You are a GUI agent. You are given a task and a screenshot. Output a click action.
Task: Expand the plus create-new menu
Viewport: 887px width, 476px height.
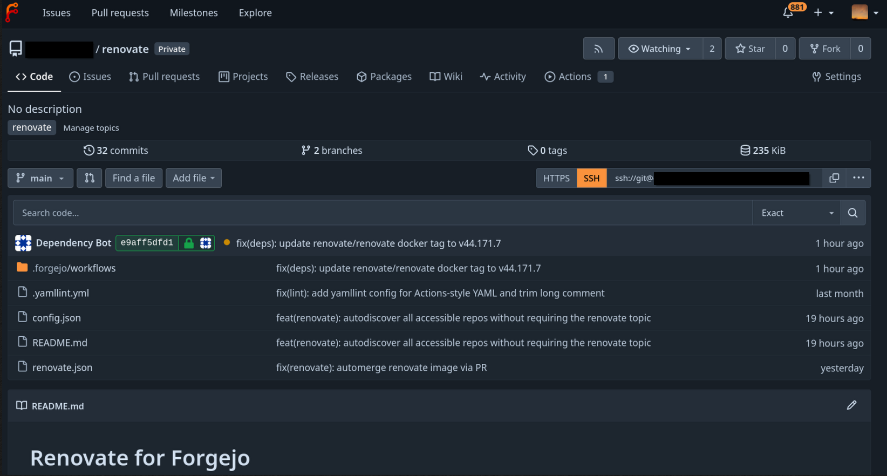tap(824, 12)
